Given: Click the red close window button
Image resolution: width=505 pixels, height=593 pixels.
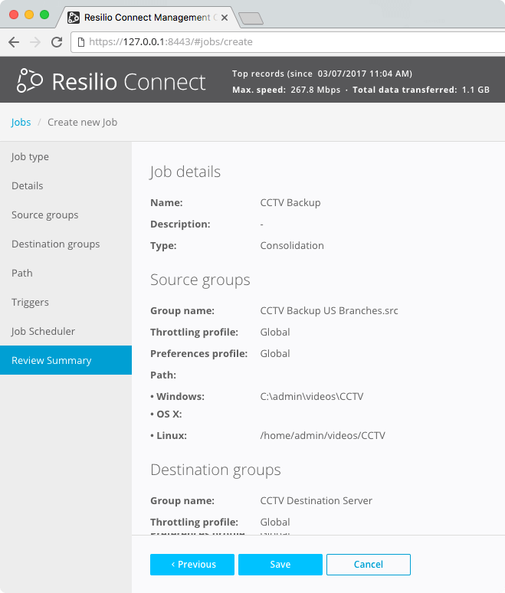Looking at the screenshot, I should [14, 15].
